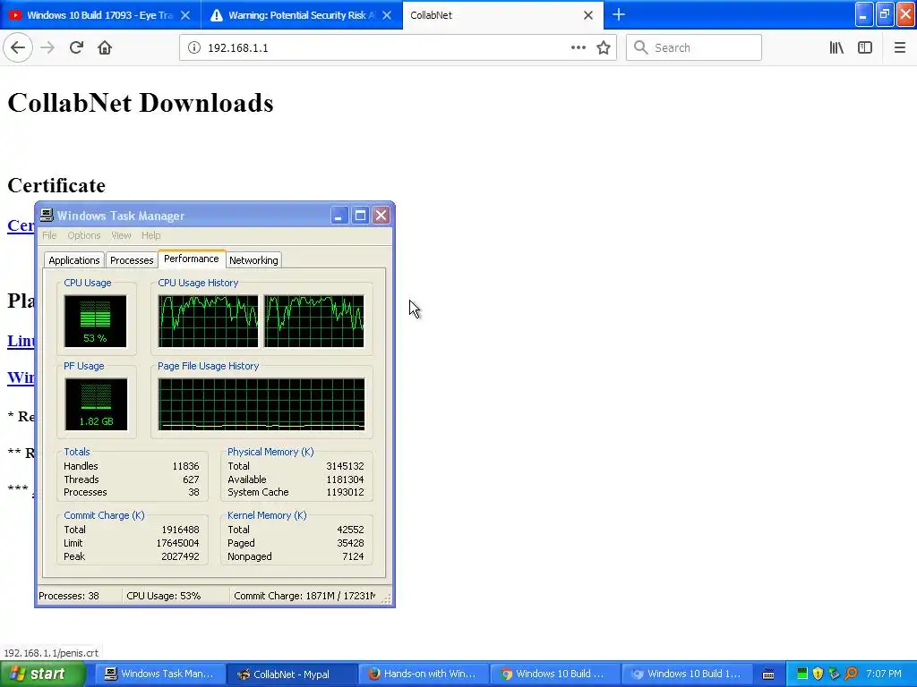Switch to the Chrome Windows 10 Build taskbar button

[553, 674]
